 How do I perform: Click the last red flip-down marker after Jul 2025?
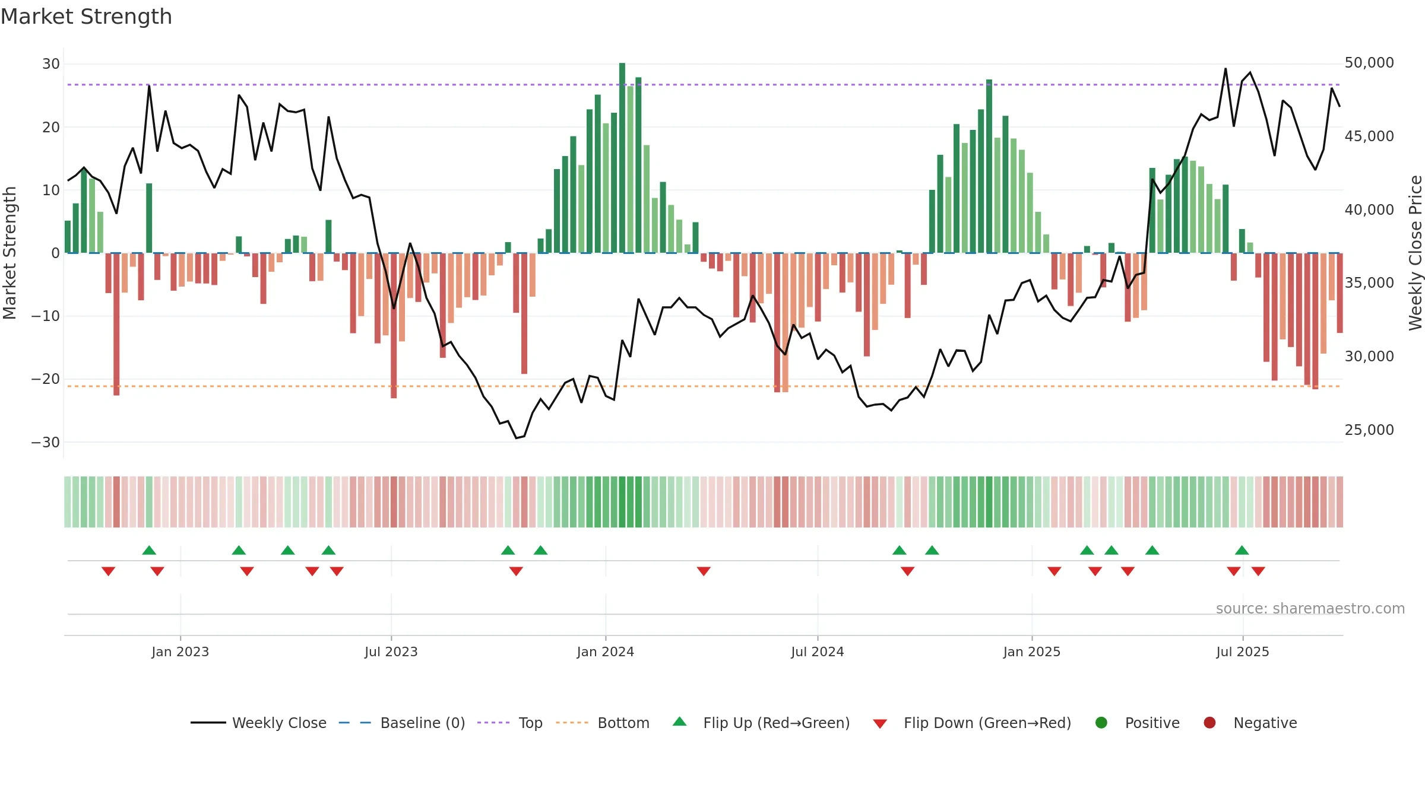coord(1258,571)
